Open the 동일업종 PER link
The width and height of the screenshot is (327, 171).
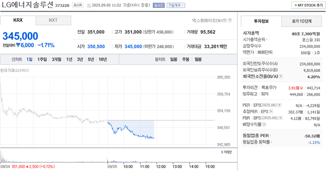(x=257, y=135)
